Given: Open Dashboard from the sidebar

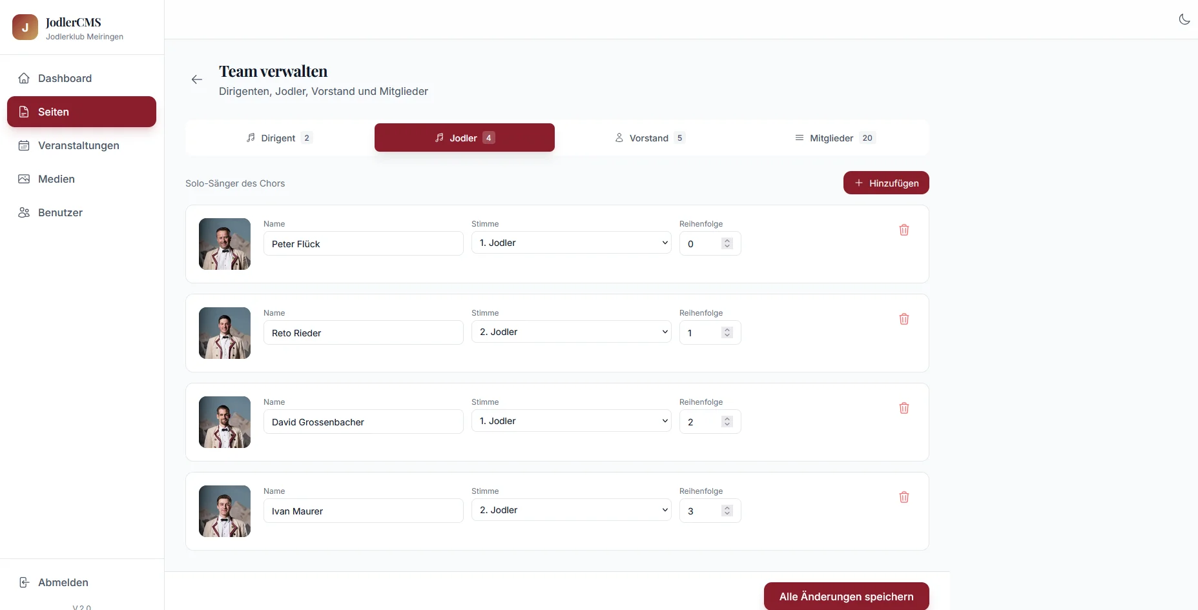Looking at the screenshot, I should [65, 78].
